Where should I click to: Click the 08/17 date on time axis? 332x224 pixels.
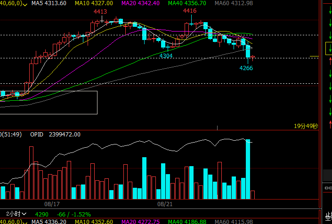click(52, 205)
